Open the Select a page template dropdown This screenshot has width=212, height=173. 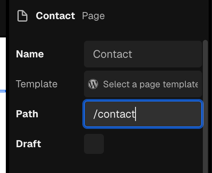[x=143, y=84]
